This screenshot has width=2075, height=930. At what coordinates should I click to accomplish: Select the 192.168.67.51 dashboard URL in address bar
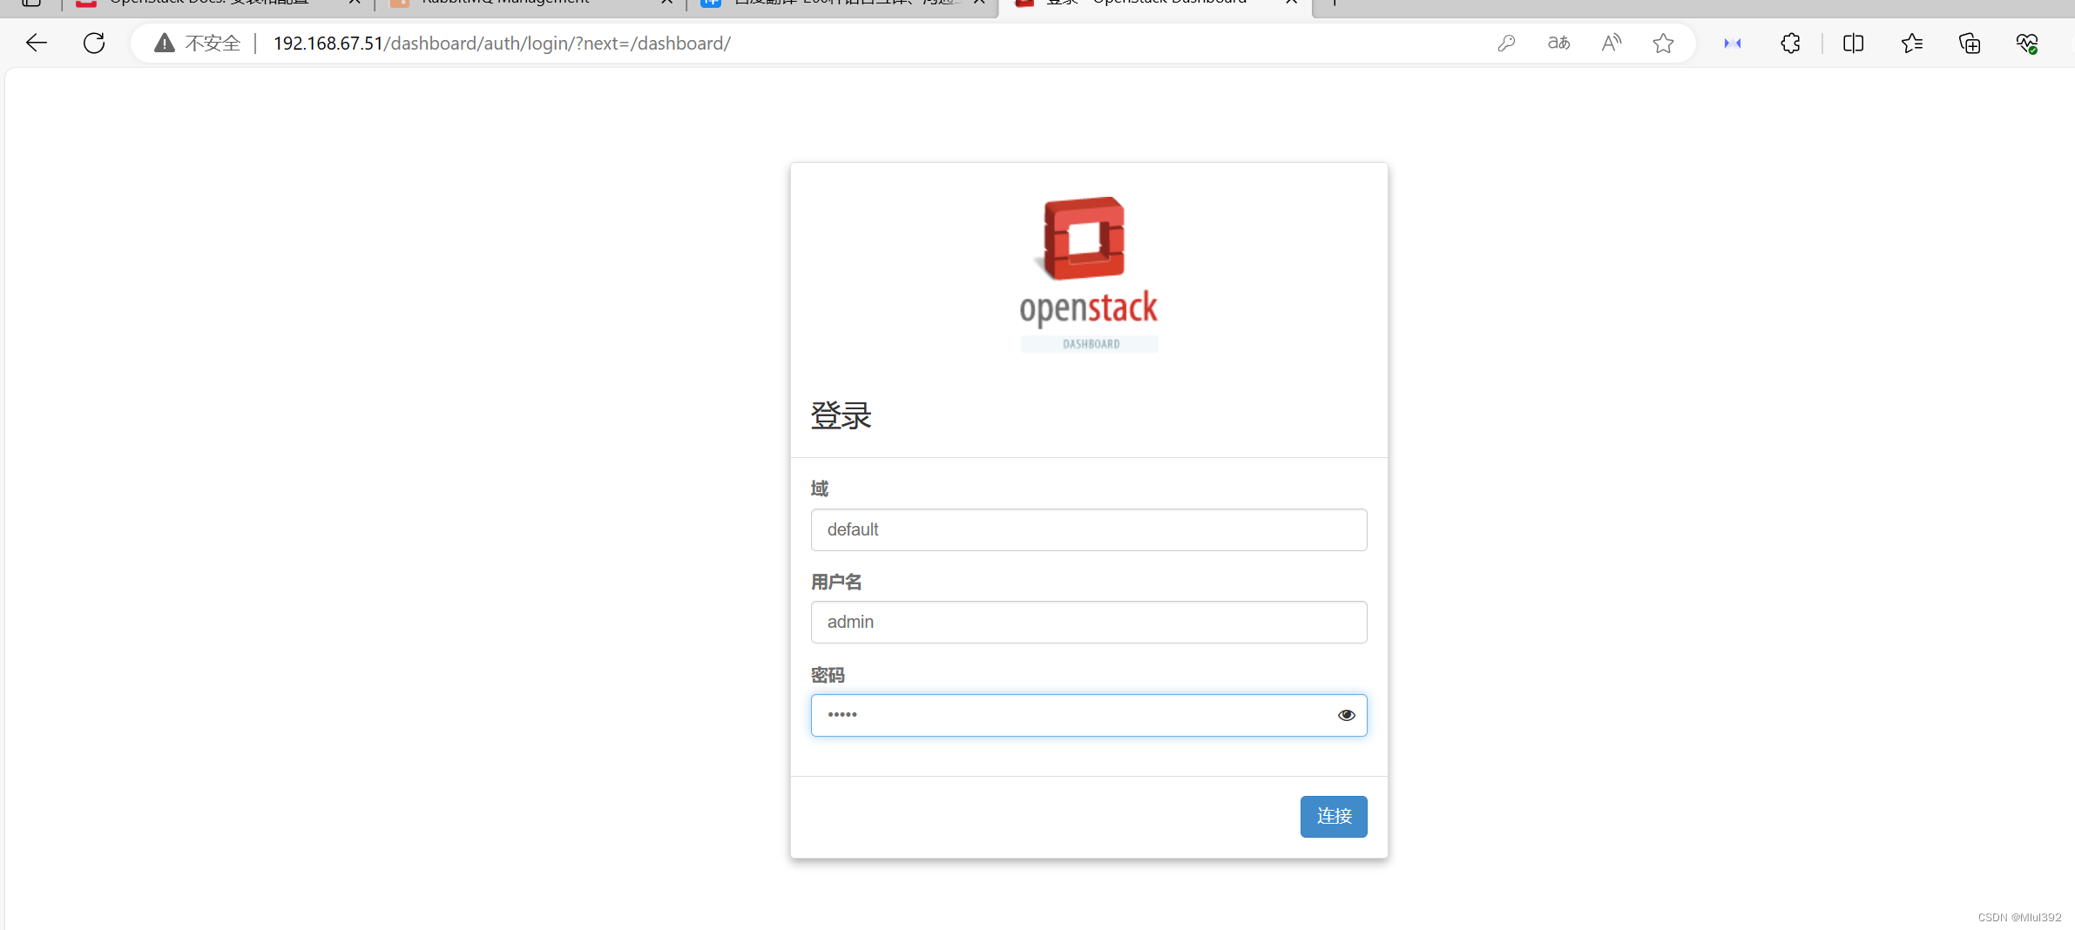click(x=502, y=43)
